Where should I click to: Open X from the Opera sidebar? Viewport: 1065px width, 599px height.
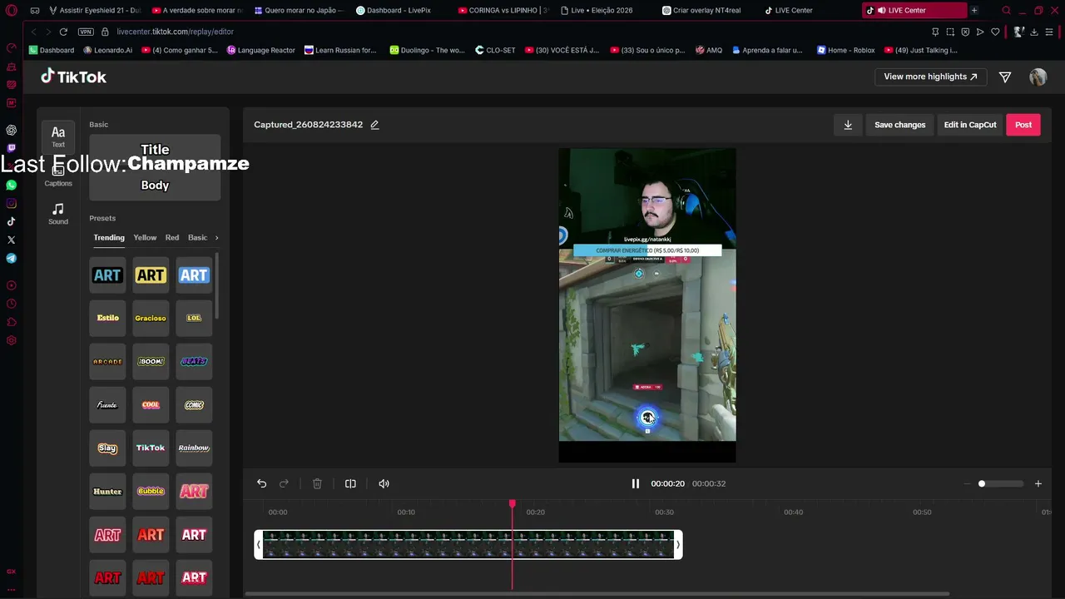click(11, 240)
